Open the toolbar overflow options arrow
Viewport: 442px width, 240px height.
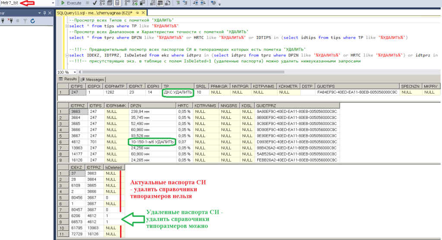[x=220, y=4]
